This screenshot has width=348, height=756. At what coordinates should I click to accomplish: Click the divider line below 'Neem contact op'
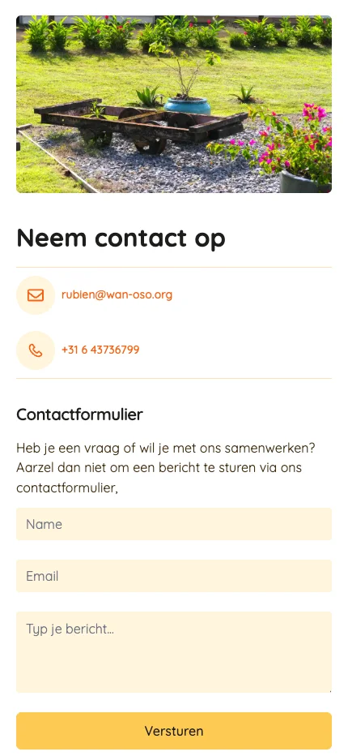click(x=174, y=267)
